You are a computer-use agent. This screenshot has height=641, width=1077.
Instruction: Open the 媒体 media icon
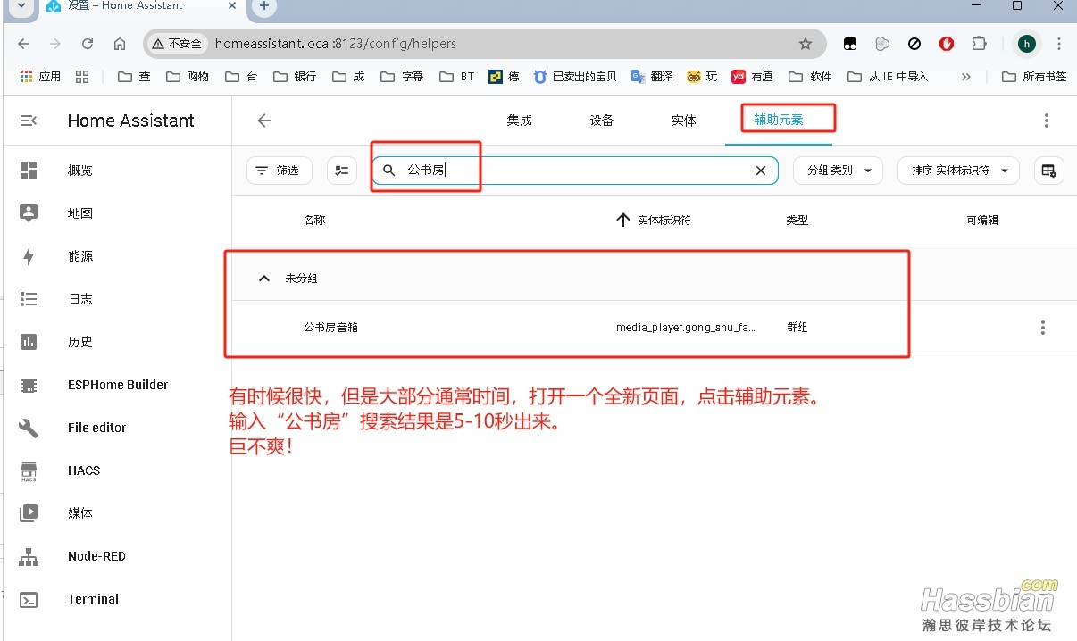point(29,513)
